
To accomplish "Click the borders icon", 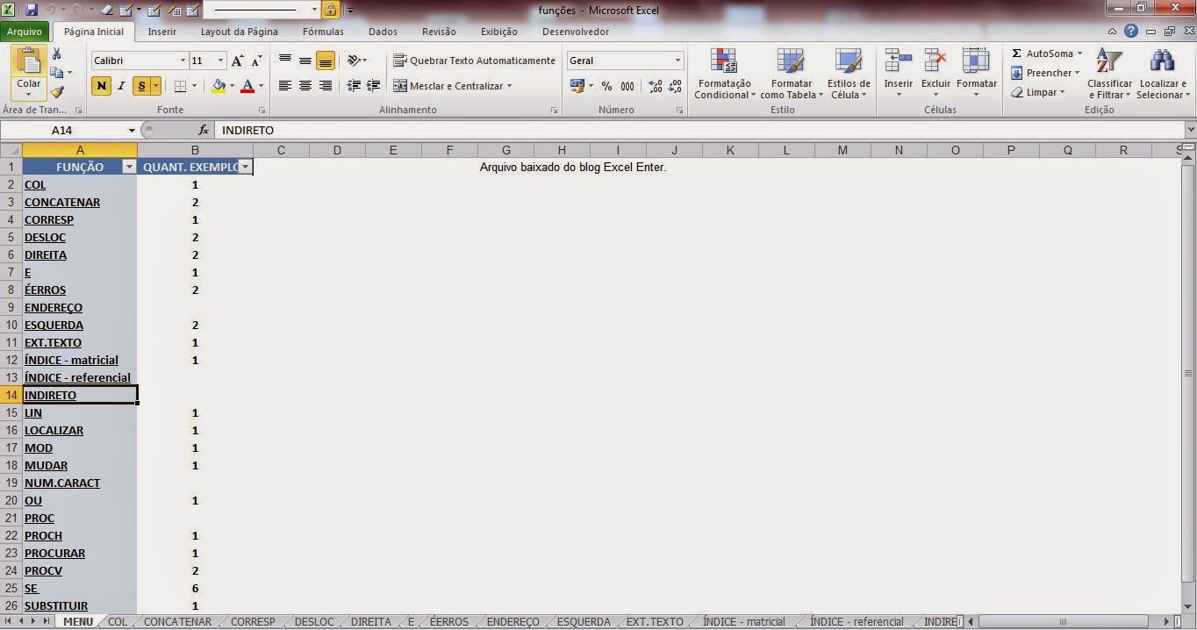I will coord(179,86).
